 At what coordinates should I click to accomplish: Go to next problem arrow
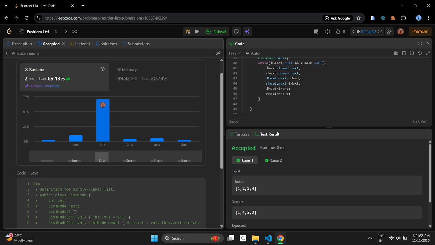[65, 32]
